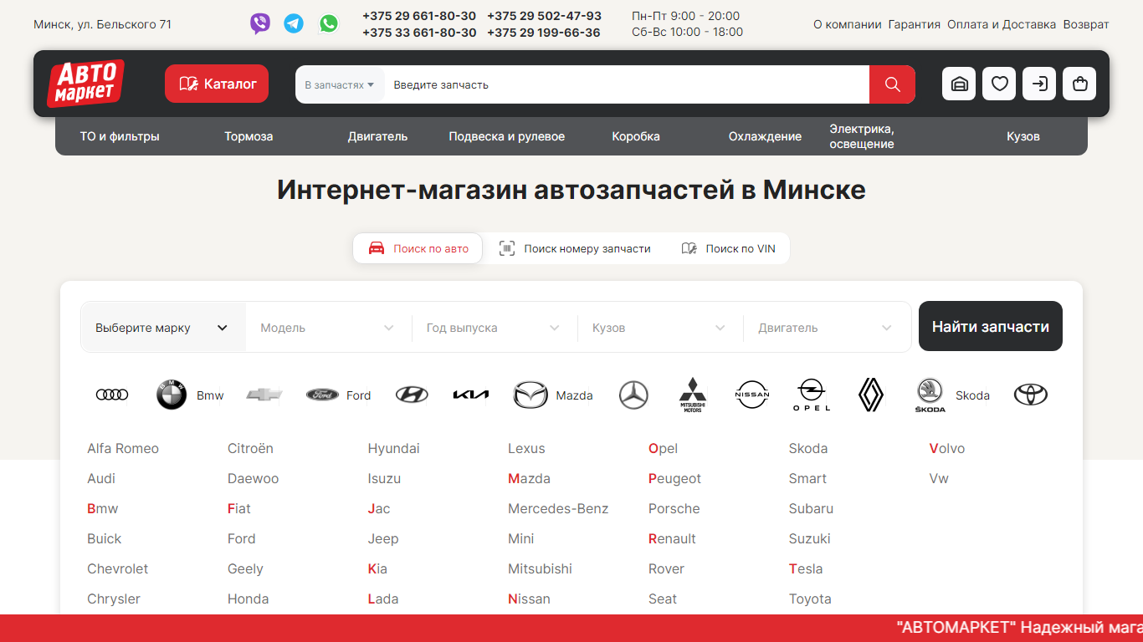Choose Vw from brand list
Screen dimensions: 1143x642
tap(939, 478)
